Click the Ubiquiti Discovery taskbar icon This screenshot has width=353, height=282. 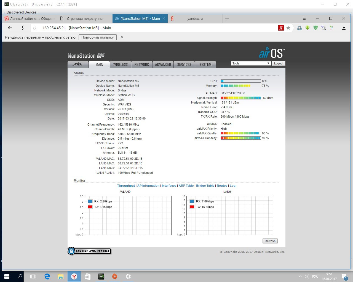101,276
